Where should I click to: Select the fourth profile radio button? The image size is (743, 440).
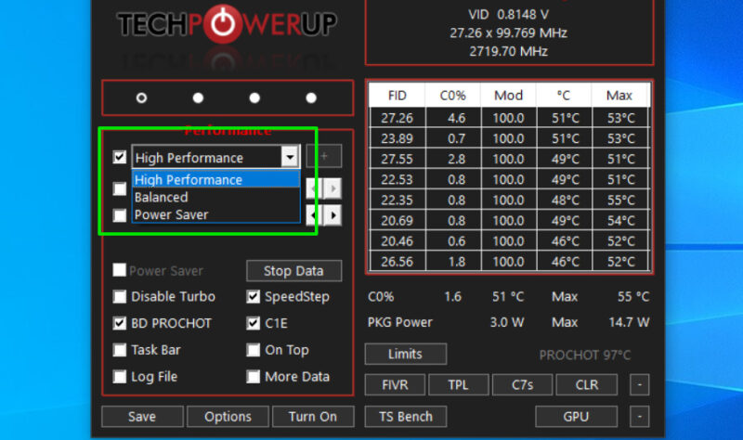click(311, 97)
